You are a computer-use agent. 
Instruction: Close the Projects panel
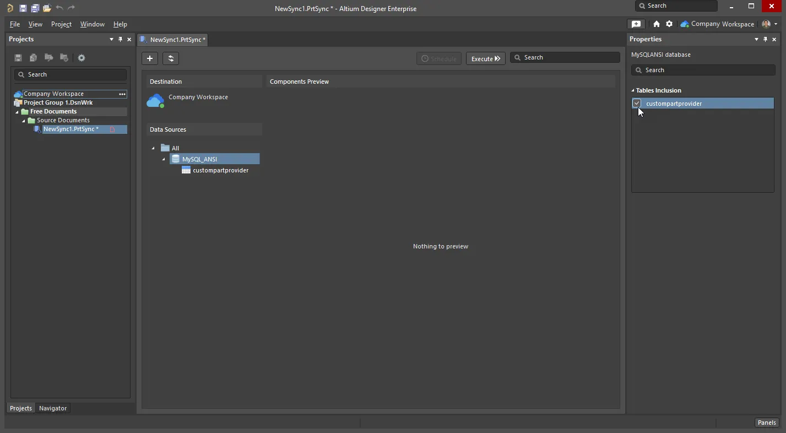129,39
